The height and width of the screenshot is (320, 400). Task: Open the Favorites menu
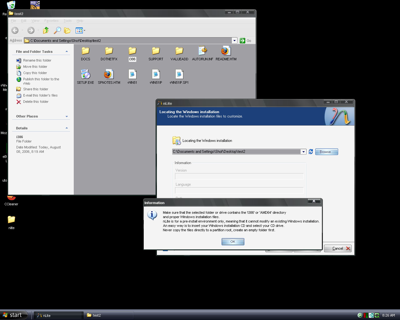51,21
